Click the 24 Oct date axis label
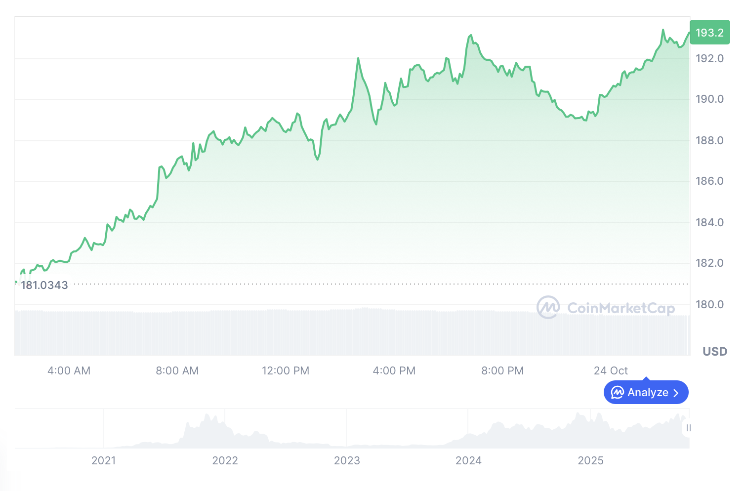The width and height of the screenshot is (746, 491). pyautogui.click(x=611, y=370)
